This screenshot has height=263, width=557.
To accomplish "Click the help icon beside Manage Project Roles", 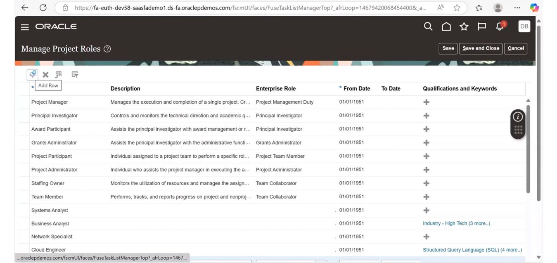I will click(107, 49).
